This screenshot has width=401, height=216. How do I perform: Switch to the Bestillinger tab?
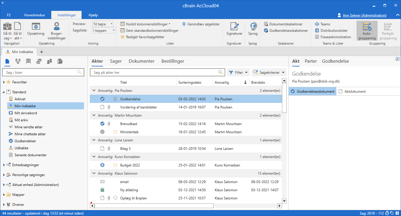click(173, 61)
